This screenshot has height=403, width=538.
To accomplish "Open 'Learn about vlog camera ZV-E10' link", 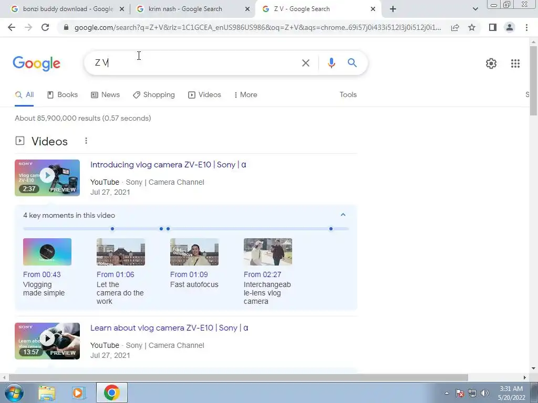I will 169,327.
